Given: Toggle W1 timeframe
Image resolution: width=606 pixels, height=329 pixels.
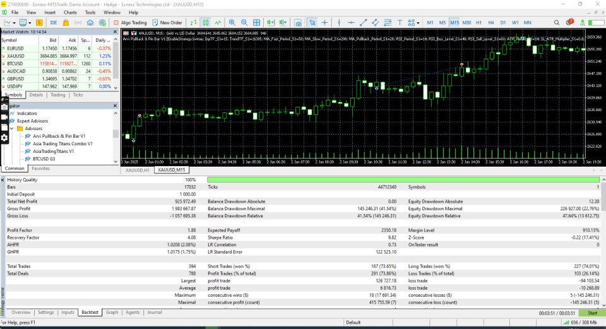Looking at the screenshot, I should point(515,23).
